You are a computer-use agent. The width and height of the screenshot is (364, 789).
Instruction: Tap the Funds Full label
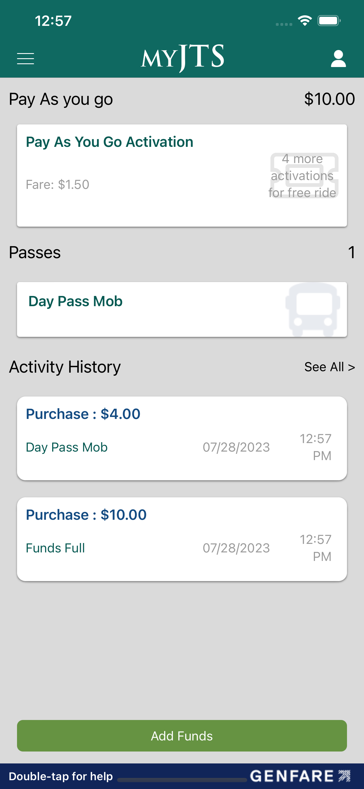click(x=55, y=548)
